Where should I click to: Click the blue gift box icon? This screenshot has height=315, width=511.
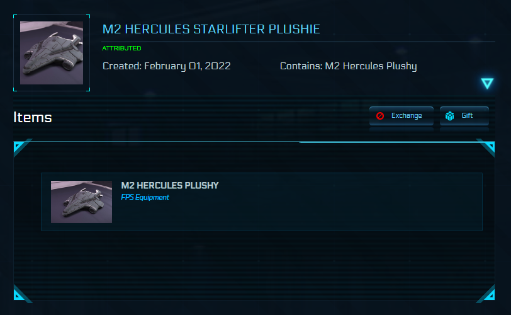449,116
